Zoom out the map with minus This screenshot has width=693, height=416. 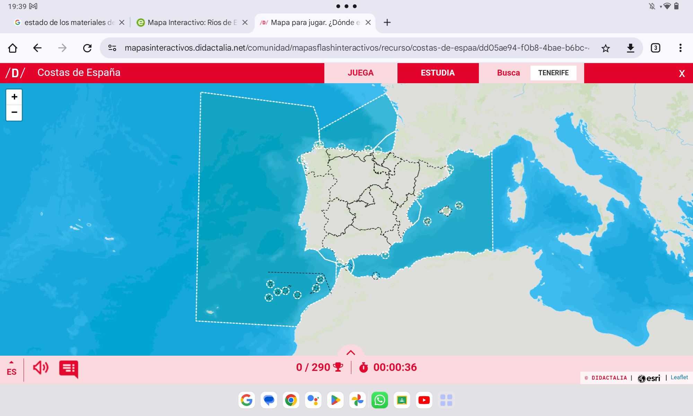(x=14, y=112)
